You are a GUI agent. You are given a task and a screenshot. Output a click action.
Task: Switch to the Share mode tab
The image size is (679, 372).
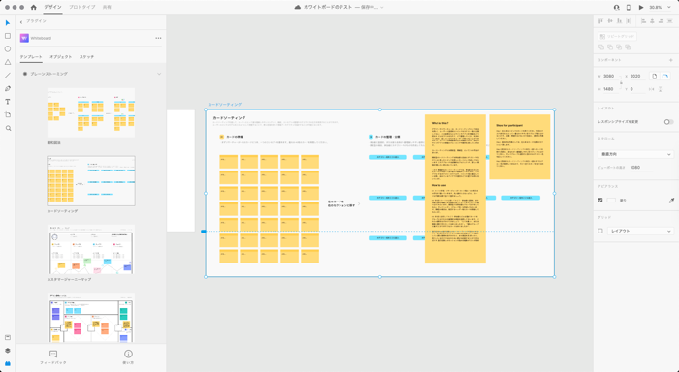click(x=107, y=8)
